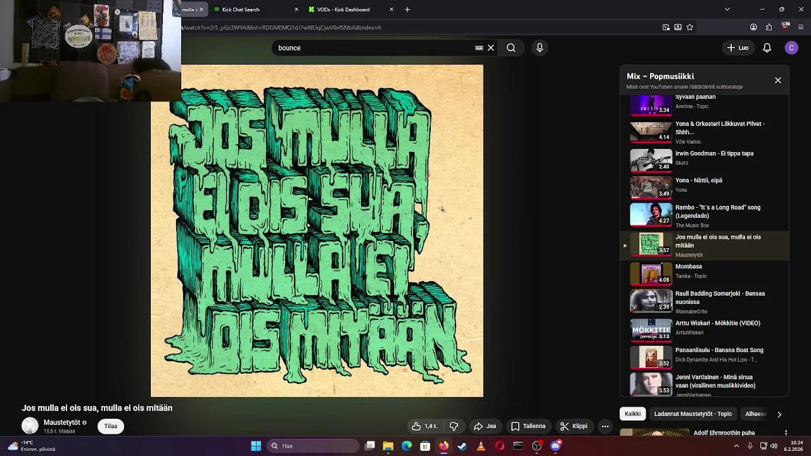Open YouTube notifications bell
This screenshot has width=811, height=456.
pyautogui.click(x=767, y=47)
